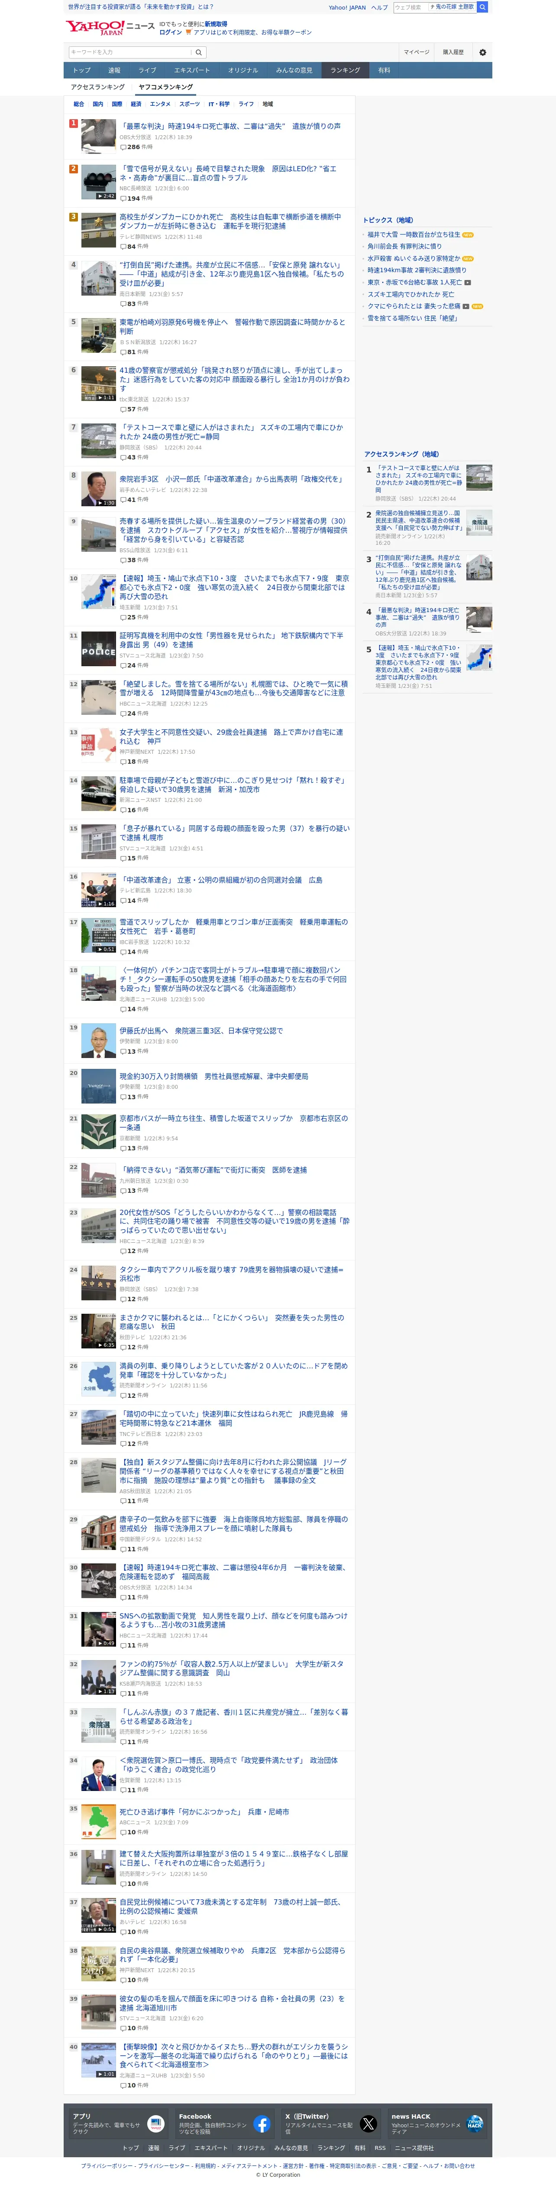The width and height of the screenshot is (556, 2188).
Task: Filter ranking by 国内 category
Action: 97,104
